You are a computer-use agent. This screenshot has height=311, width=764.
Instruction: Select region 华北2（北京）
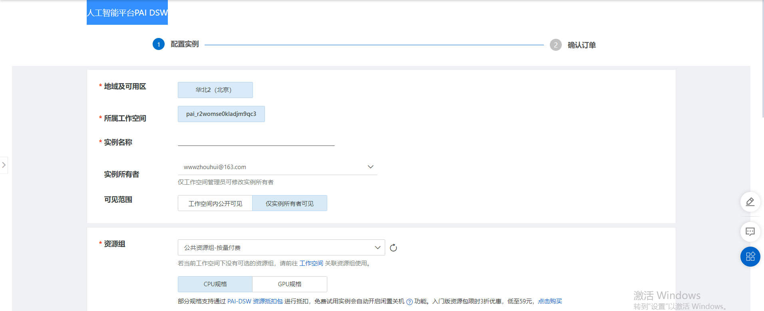[215, 90]
